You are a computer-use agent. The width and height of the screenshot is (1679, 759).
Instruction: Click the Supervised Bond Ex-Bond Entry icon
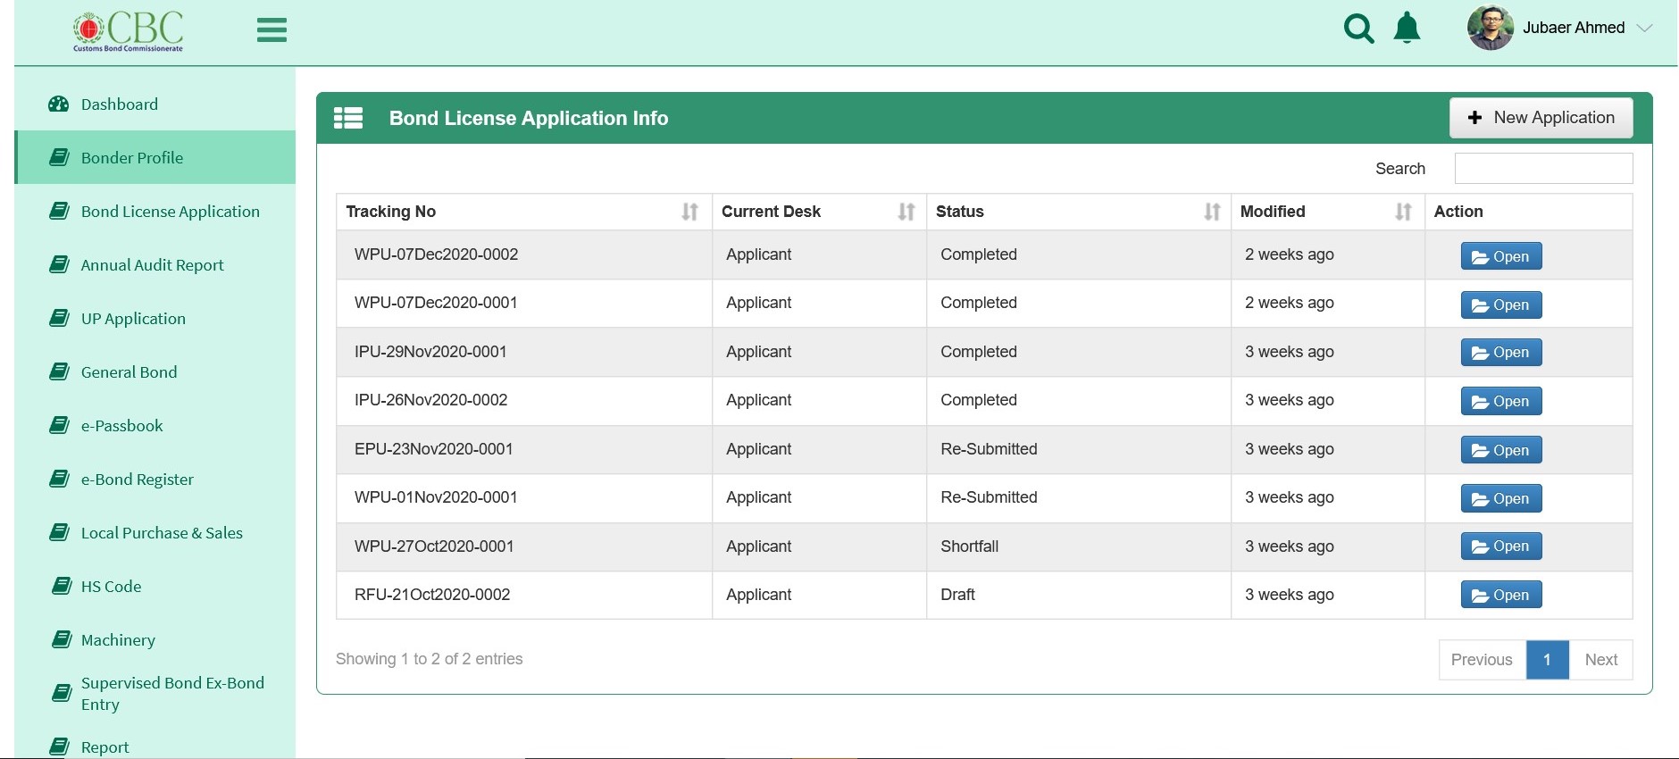(x=61, y=694)
